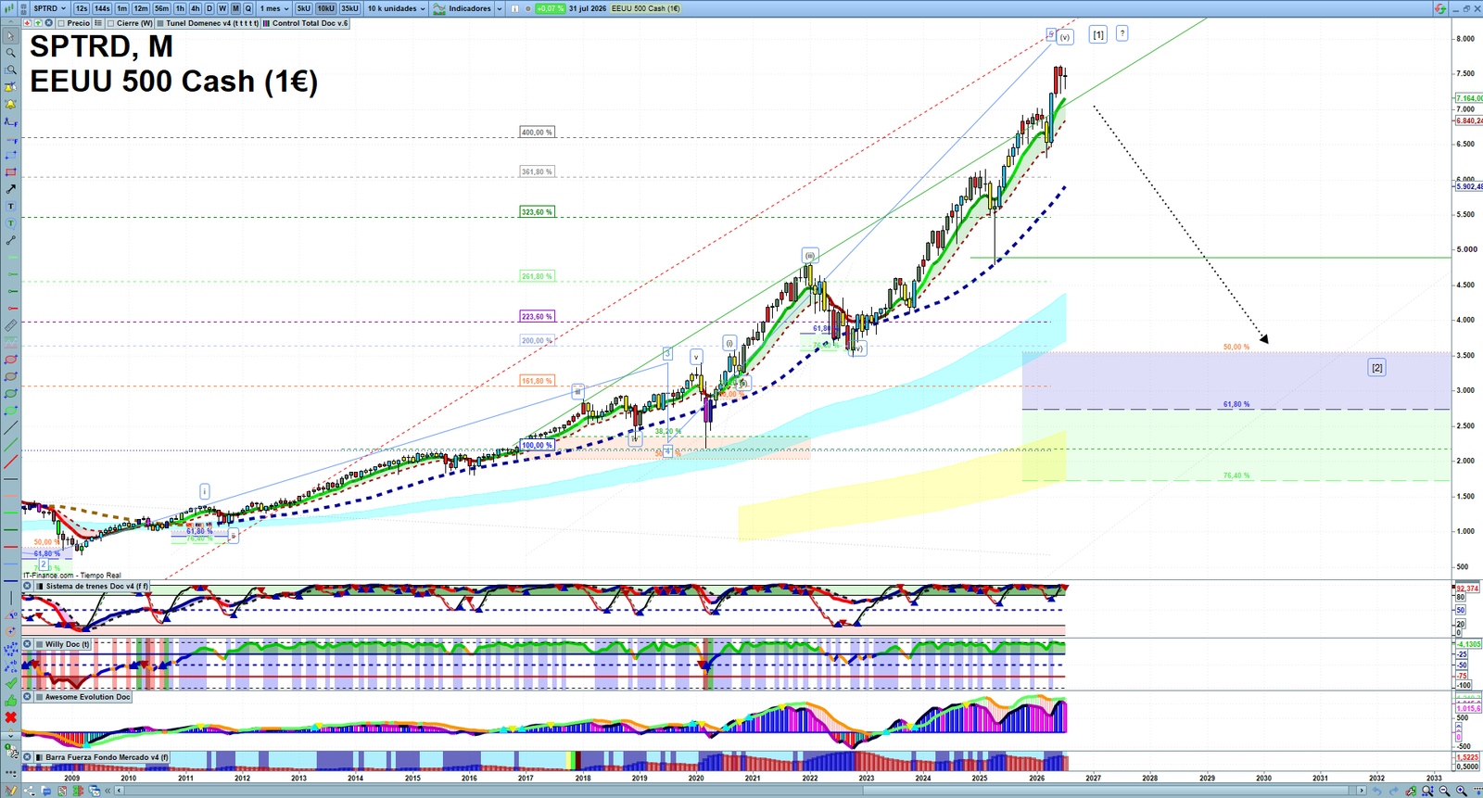
Task: Toggle the 5kU units button
Action: click(303, 8)
